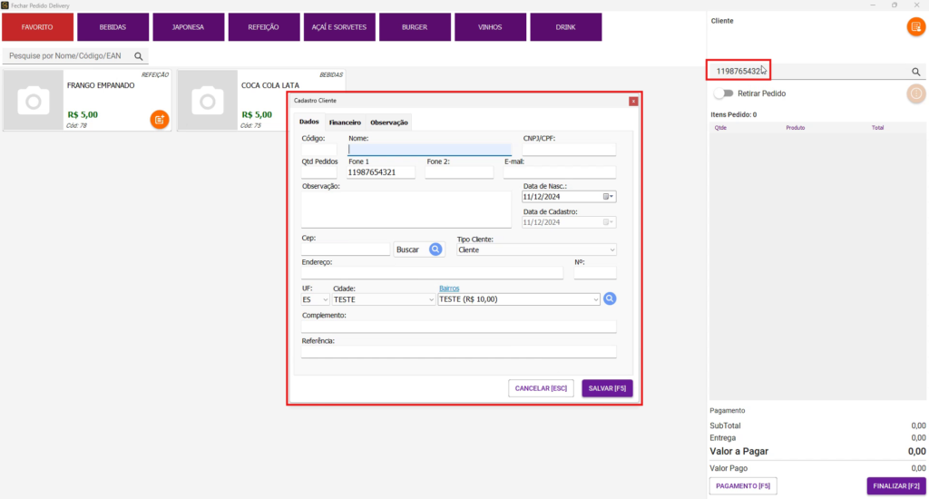Toggle the Retirar Pedido switch
This screenshot has width=929, height=499.
coord(723,93)
